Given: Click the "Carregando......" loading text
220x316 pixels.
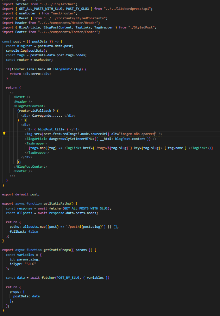Looking at the screenshot, I should (x=47, y=116).
